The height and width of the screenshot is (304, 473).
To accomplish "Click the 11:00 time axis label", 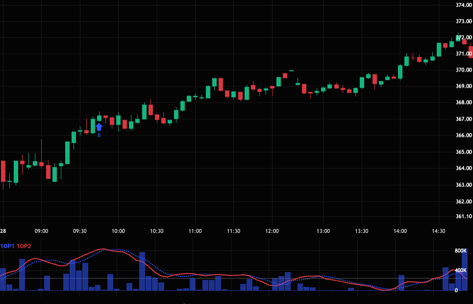I will (x=195, y=231).
